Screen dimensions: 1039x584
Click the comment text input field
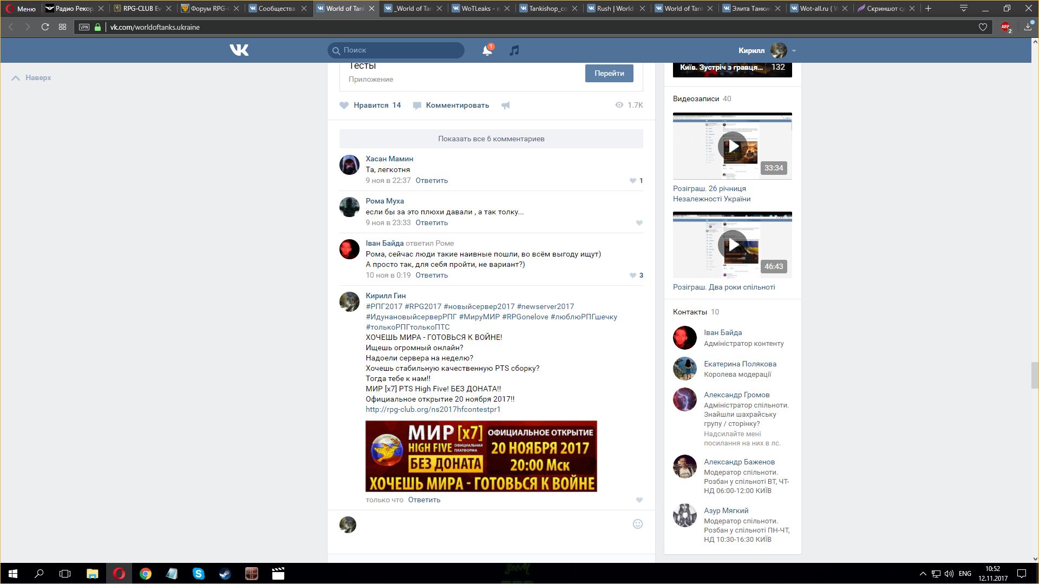point(495,524)
